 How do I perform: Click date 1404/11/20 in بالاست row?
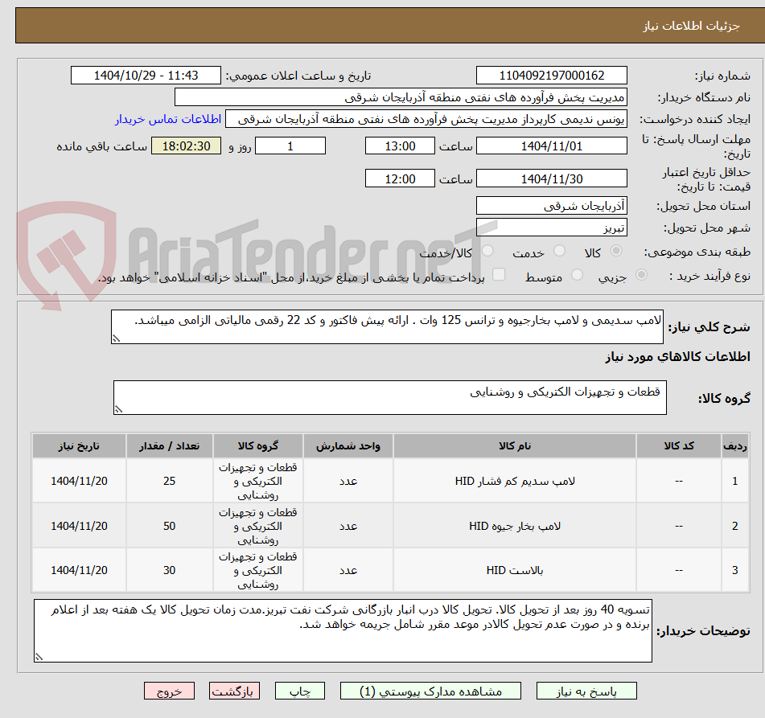79,570
